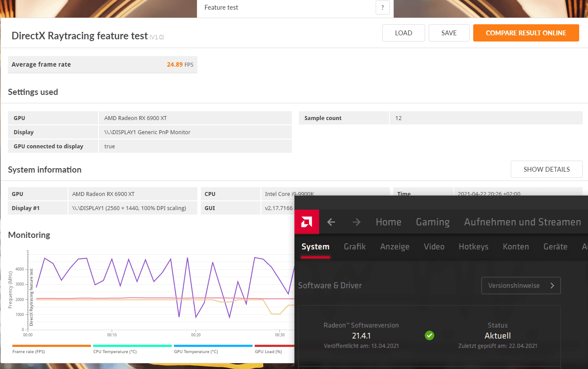The image size is (588, 369).
Task: Click the Software & Driver heading
Action: click(x=330, y=286)
